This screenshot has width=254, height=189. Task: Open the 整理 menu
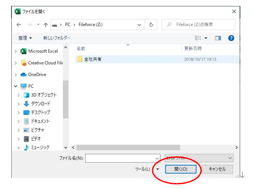25,38
